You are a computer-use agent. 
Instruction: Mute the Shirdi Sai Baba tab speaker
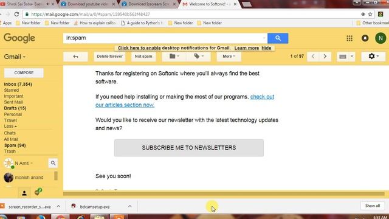click(x=47, y=4)
